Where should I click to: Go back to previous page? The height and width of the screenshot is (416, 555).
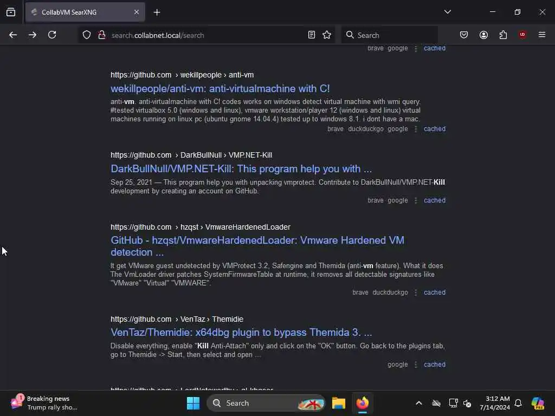(13, 35)
